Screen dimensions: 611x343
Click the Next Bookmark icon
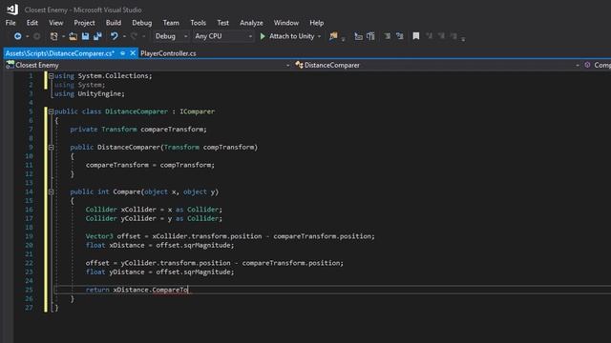click(441, 36)
